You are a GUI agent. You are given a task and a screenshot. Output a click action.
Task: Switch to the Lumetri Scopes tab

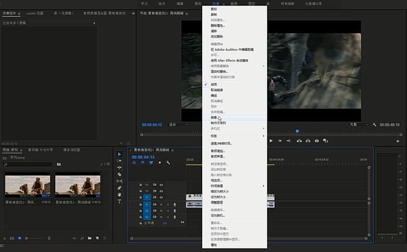click(35, 13)
